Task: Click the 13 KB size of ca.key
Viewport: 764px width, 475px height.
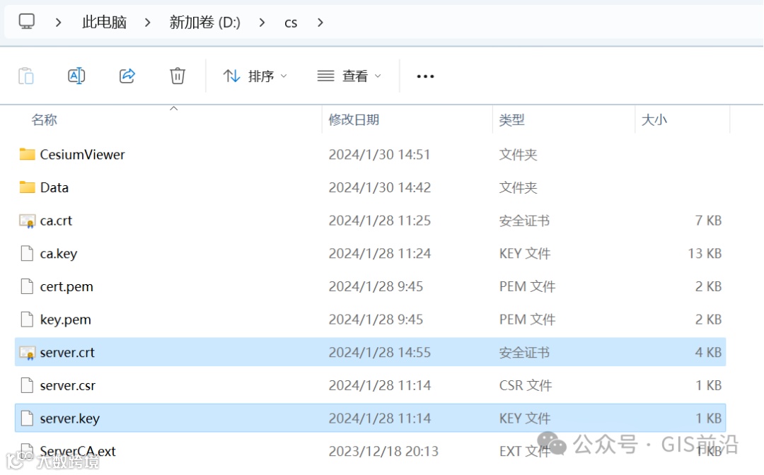Action: [705, 254]
